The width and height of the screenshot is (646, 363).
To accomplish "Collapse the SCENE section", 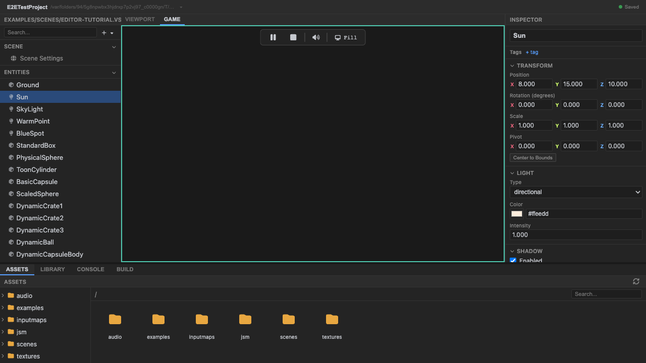I will click(x=114, y=46).
